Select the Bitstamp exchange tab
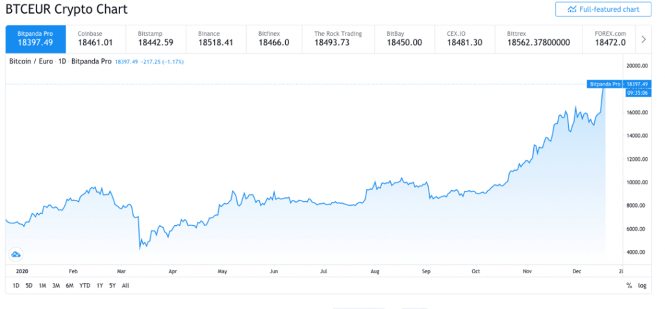 (156, 39)
